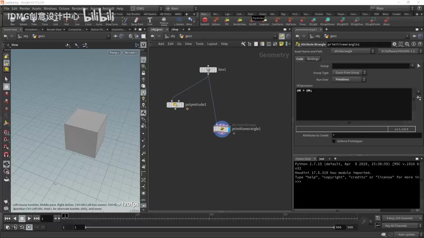This screenshot has height=238, width=424.
Task: Click the RSLightDome shelf icon
Action: point(326,20)
